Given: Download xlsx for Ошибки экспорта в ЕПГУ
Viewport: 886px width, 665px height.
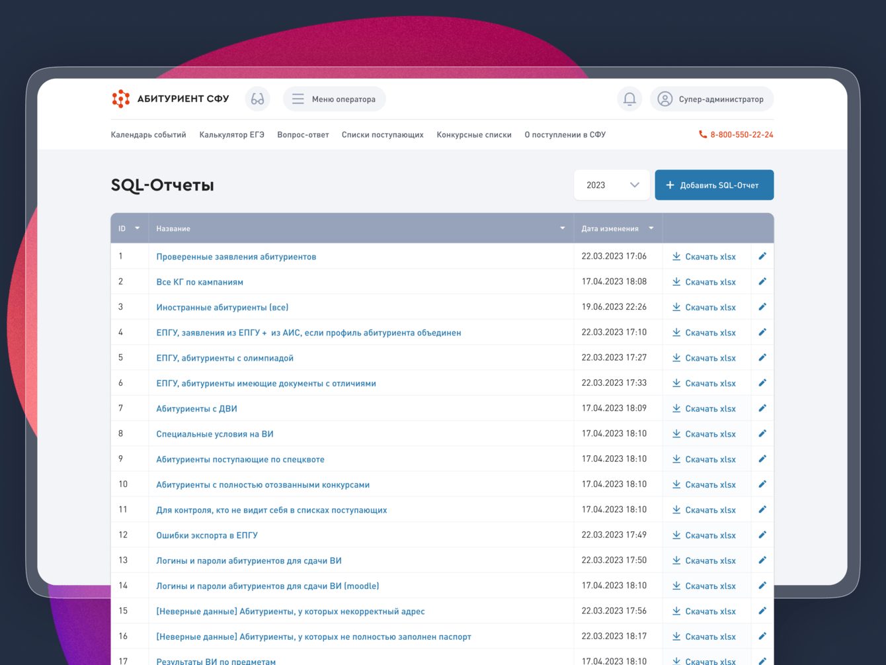Looking at the screenshot, I should coord(704,535).
